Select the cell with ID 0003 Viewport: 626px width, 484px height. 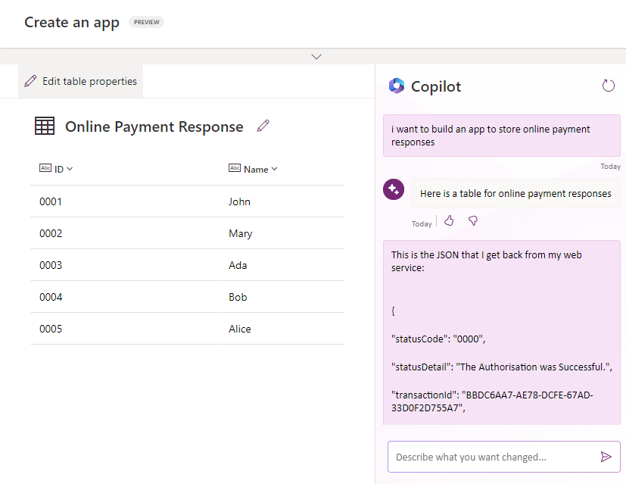pos(125,265)
